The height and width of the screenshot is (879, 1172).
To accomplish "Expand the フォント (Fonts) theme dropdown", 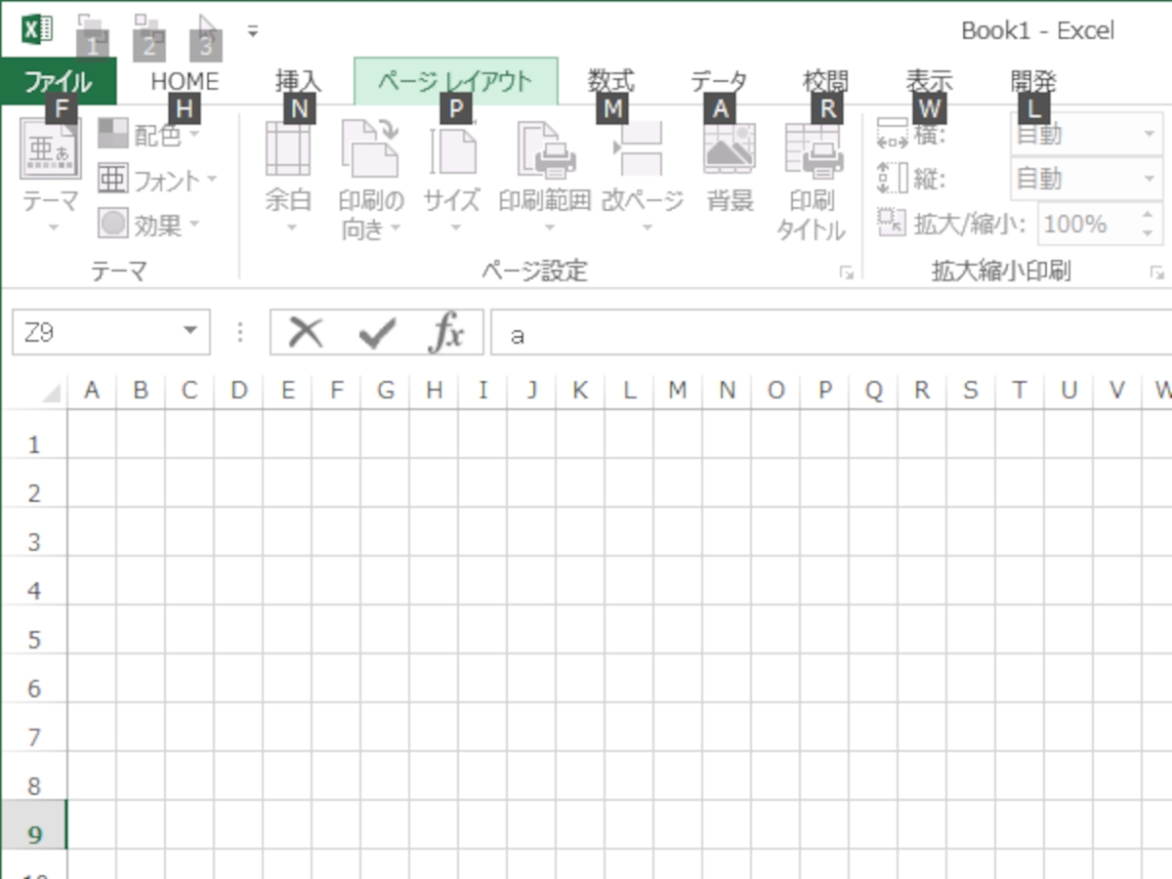I will tap(156, 180).
